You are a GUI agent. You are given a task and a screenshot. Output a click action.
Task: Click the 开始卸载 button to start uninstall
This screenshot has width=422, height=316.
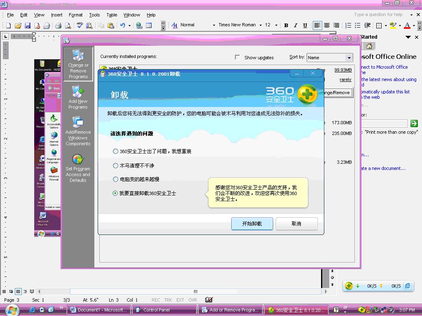point(252,223)
